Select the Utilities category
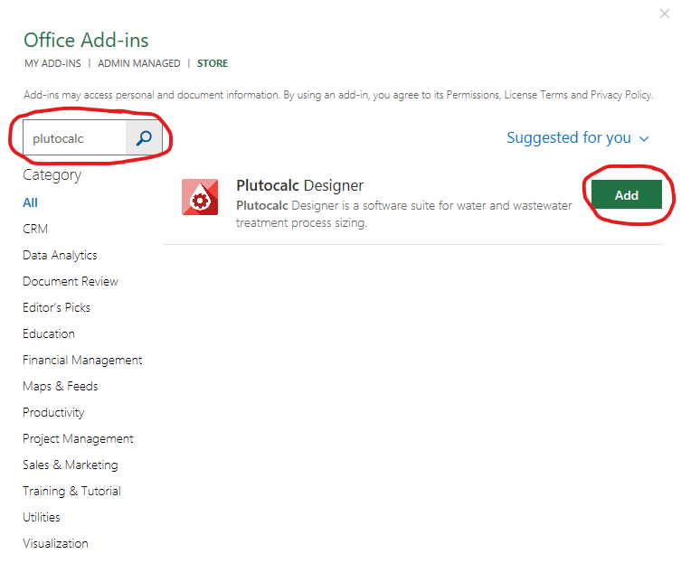Image resolution: width=681 pixels, height=582 pixels. pyautogui.click(x=42, y=517)
